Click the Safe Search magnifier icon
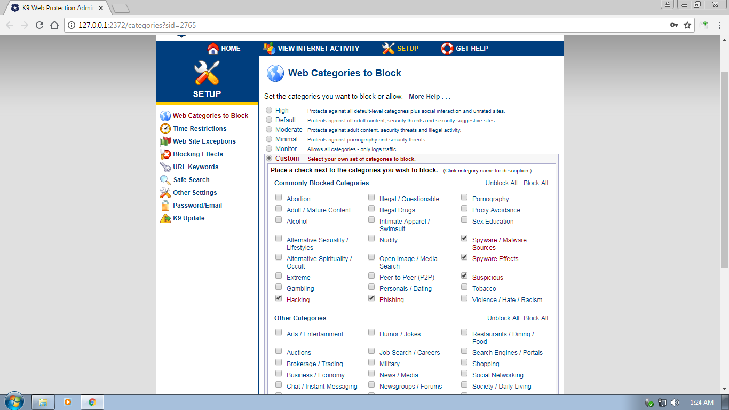 (165, 180)
